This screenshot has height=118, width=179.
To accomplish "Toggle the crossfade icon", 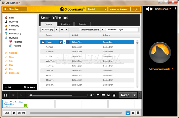I will (x=109, y=95).
